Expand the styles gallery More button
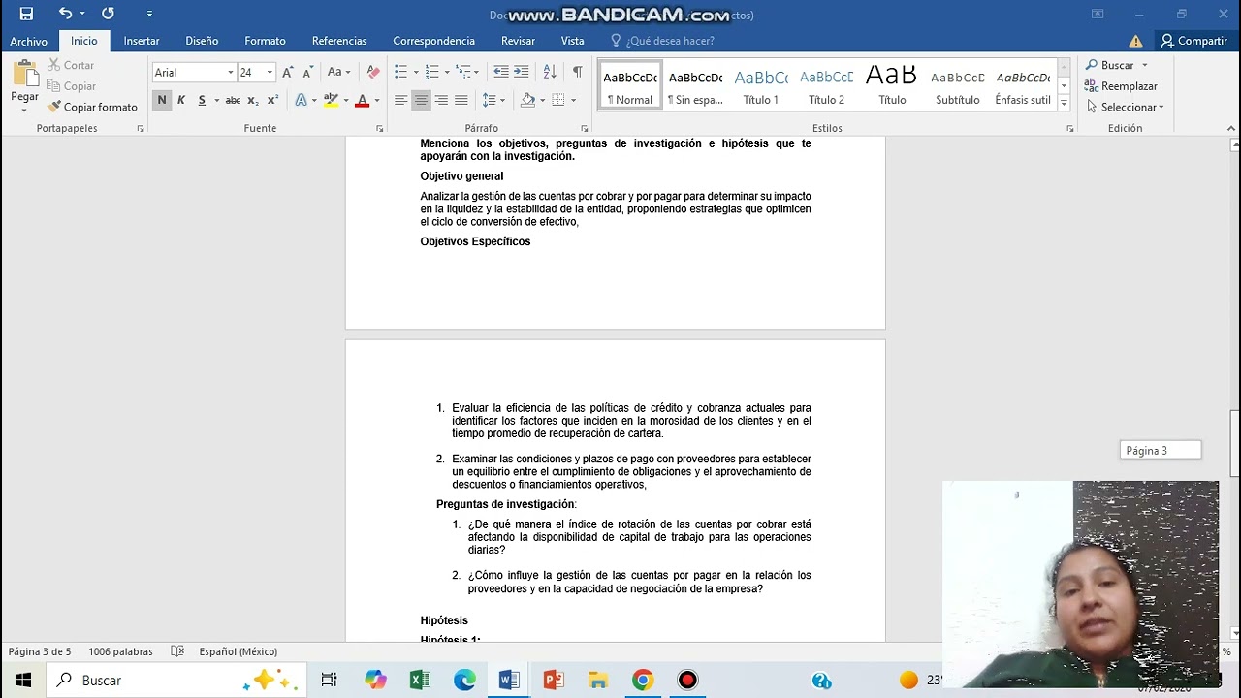Viewport: 1241px width, 698px height. pyautogui.click(x=1064, y=103)
